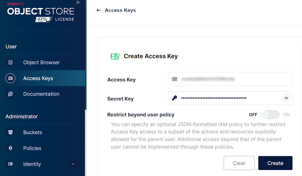Collapse the sidebar using the top arrow icon

(79, 3)
